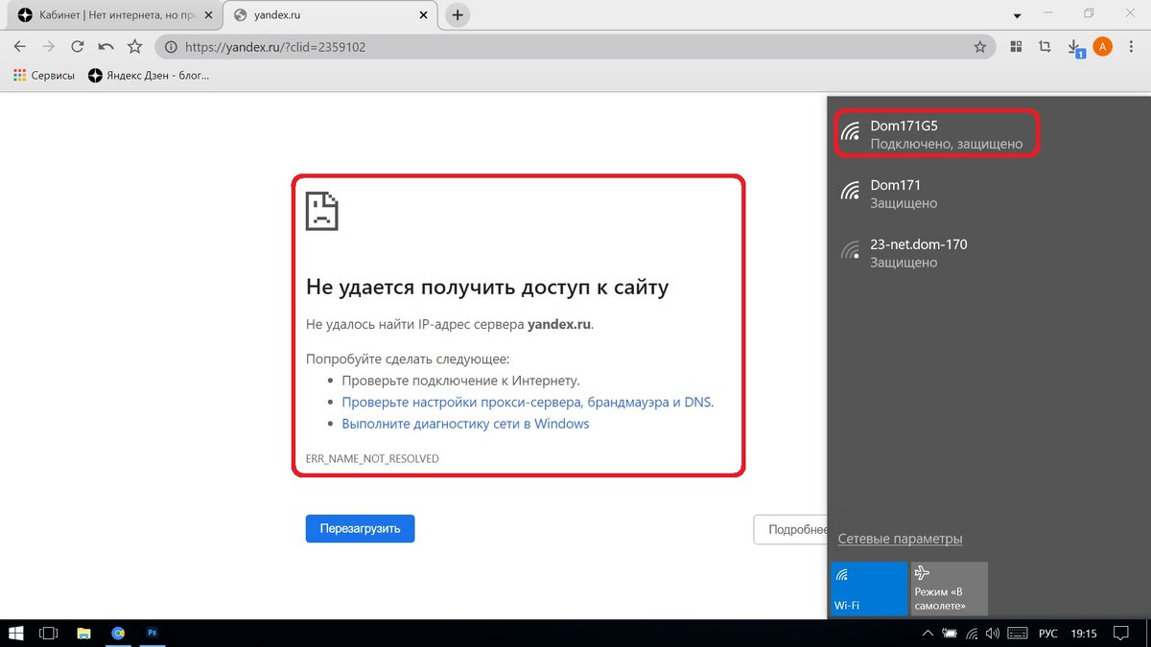This screenshot has width=1151, height=647.
Task: Go back to the previous page
Action: pos(19,46)
